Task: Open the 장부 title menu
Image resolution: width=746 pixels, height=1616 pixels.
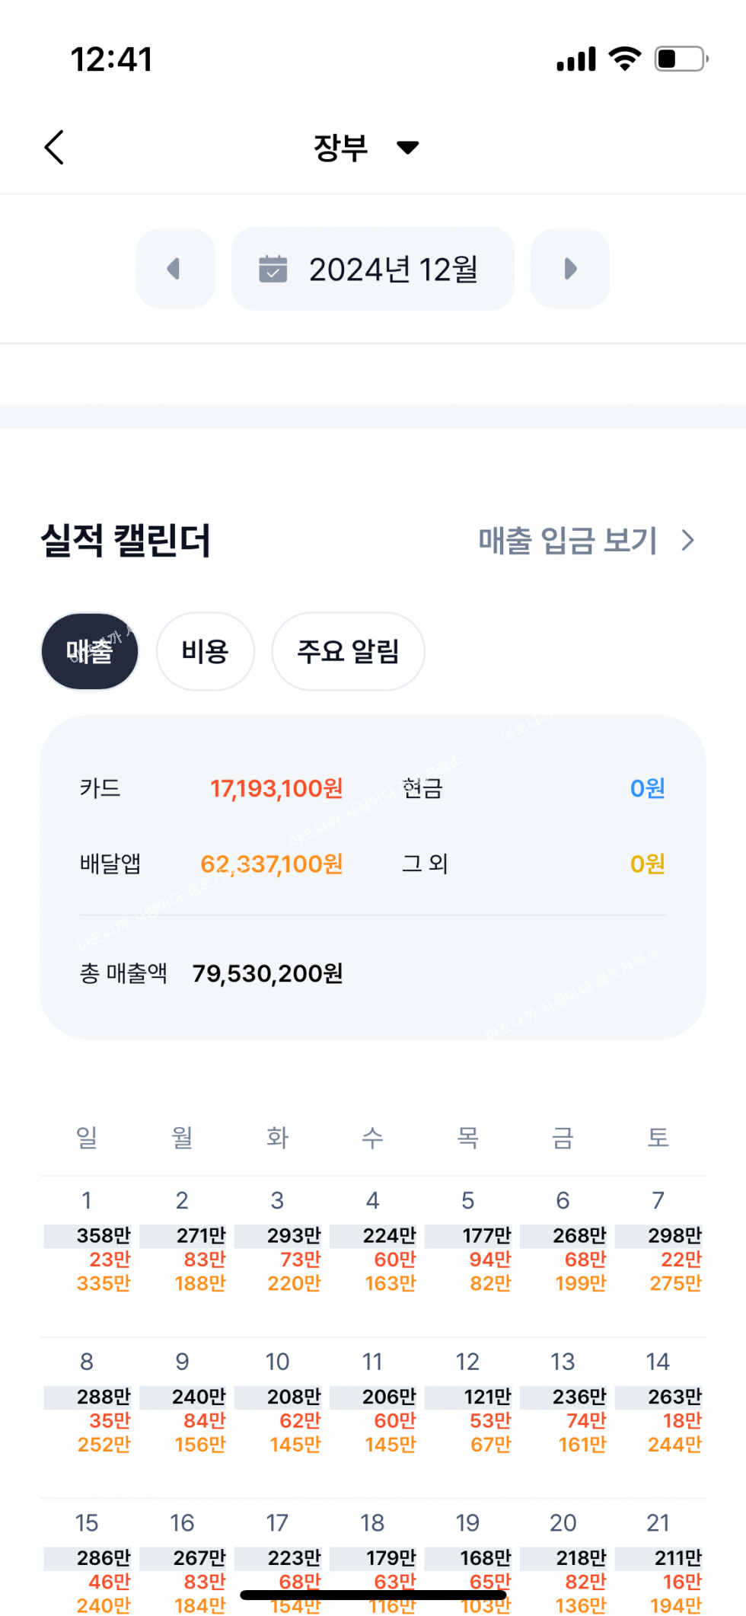Action: pyautogui.click(x=341, y=148)
